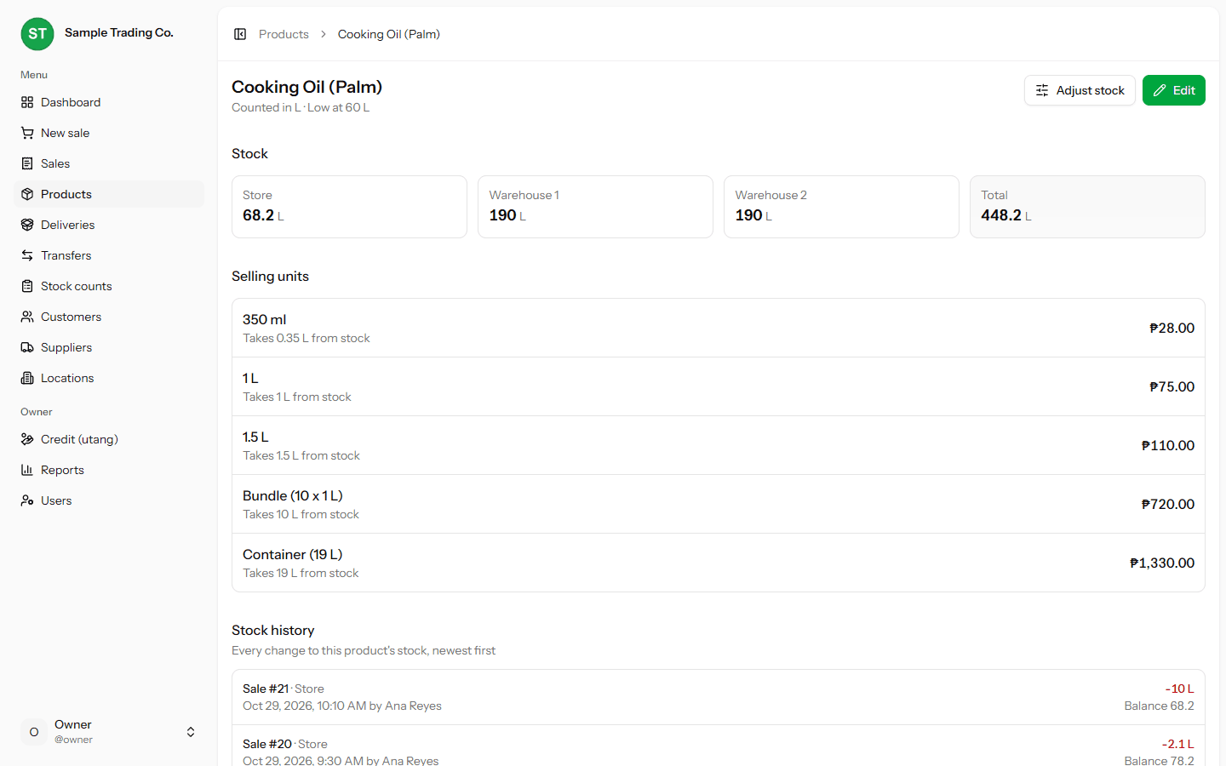This screenshot has height=766, width=1226.
Task: Open the Dashboard menu item
Action: 109,102
